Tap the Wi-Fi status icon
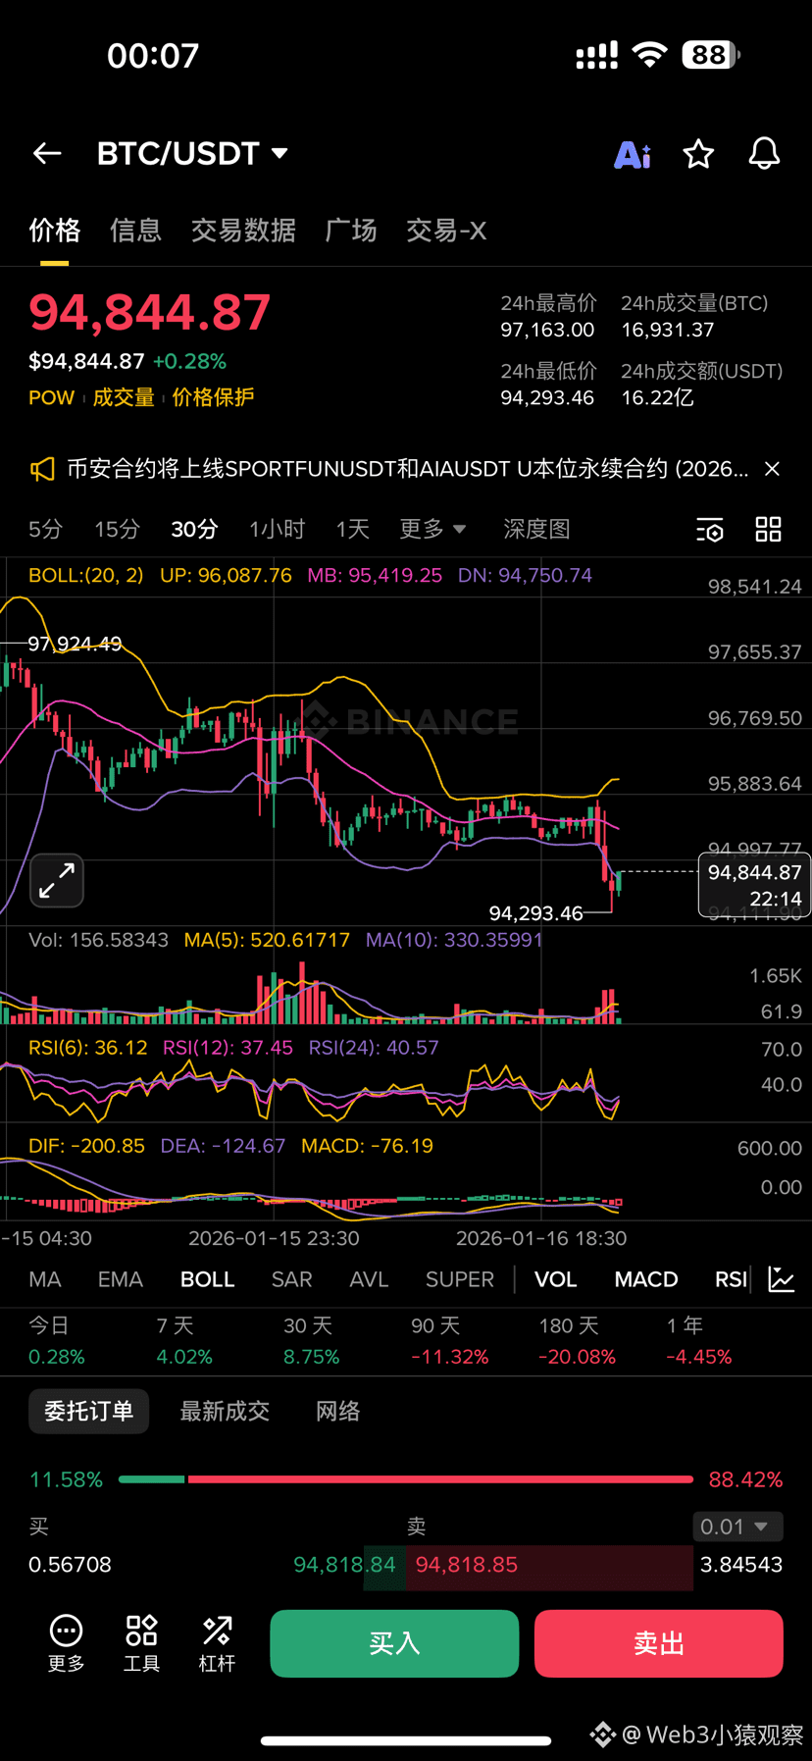This screenshot has height=1761, width=812. click(649, 55)
